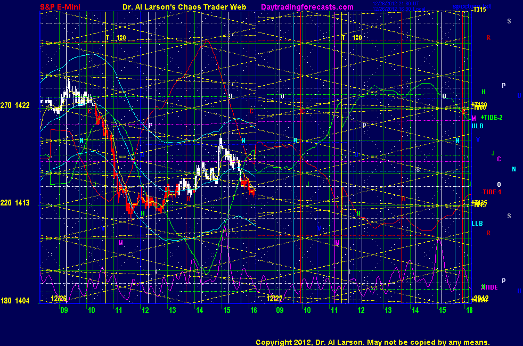Click the copyright notice by Dr. Al Larson
The width and height of the screenshot is (523, 346).
pyautogui.click(x=373, y=342)
